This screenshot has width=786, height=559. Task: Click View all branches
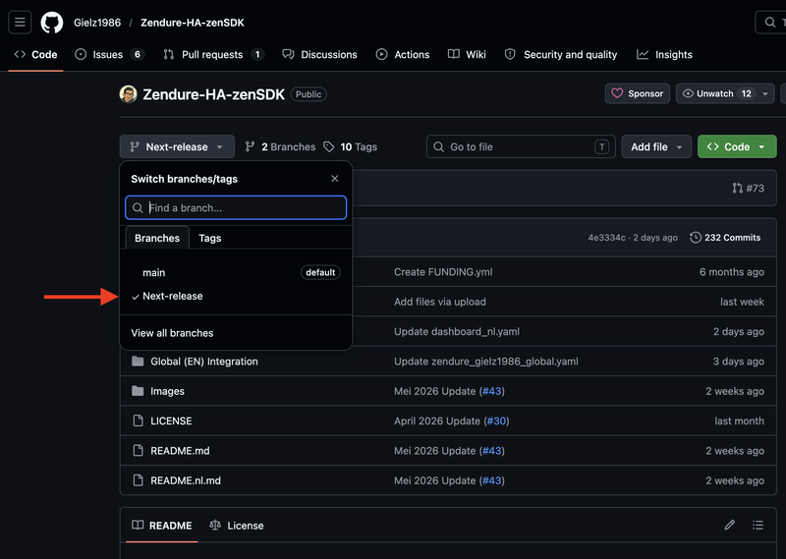tap(172, 333)
